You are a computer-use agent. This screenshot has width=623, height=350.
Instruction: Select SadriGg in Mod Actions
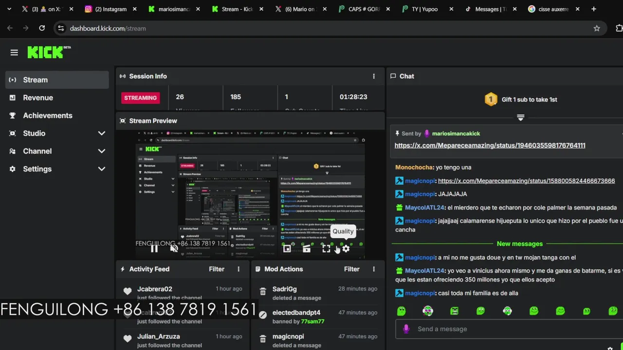point(285,289)
